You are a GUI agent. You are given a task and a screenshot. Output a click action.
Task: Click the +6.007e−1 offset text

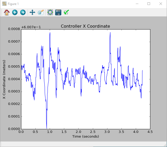click(31, 27)
